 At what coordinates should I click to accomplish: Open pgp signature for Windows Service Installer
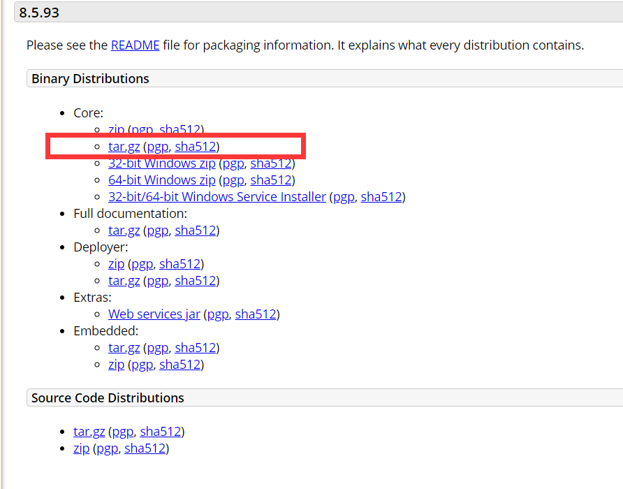coord(344,197)
